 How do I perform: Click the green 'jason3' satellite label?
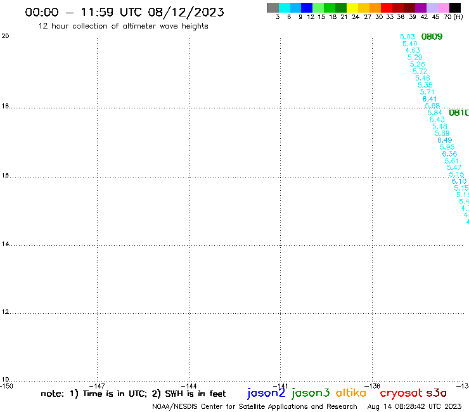coord(311,393)
